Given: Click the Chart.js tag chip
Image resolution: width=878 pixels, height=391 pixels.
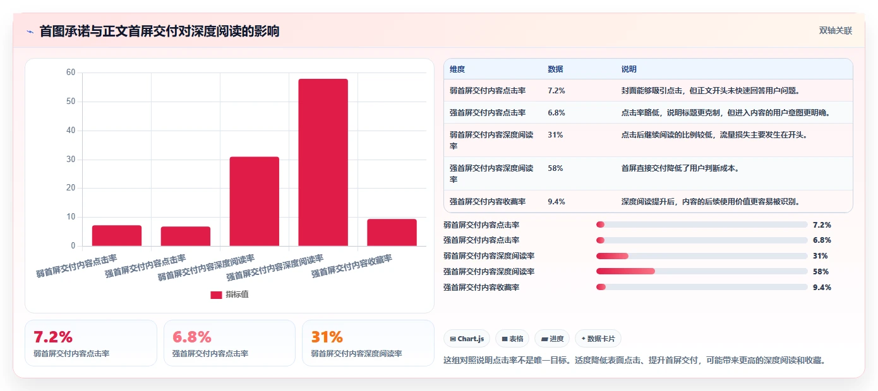Looking at the screenshot, I should tap(467, 339).
